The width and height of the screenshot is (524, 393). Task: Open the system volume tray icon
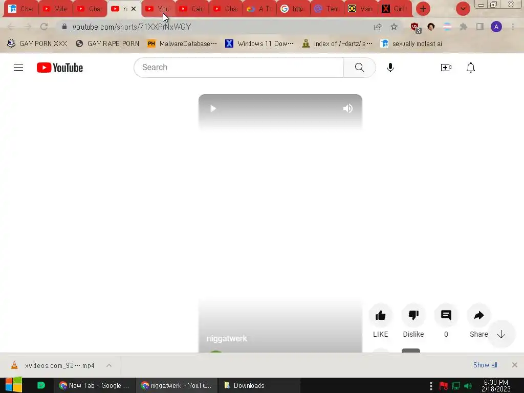469,386
